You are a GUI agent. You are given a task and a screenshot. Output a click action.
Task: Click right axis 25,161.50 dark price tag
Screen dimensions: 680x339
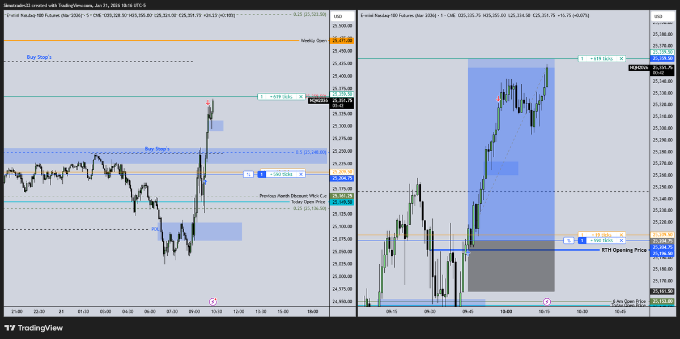pyautogui.click(x=662, y=291)
